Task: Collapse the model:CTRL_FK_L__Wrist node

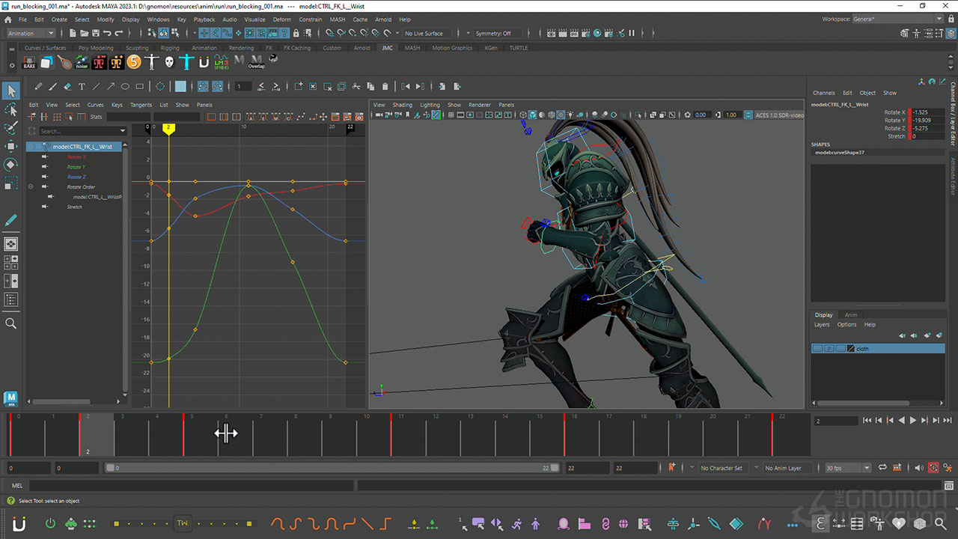Action: pyautogui.click(x=31, y=147)
